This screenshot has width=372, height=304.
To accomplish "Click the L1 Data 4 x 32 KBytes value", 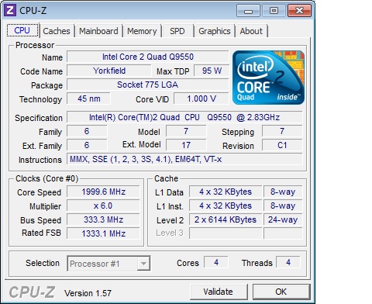I will [226, 192].
